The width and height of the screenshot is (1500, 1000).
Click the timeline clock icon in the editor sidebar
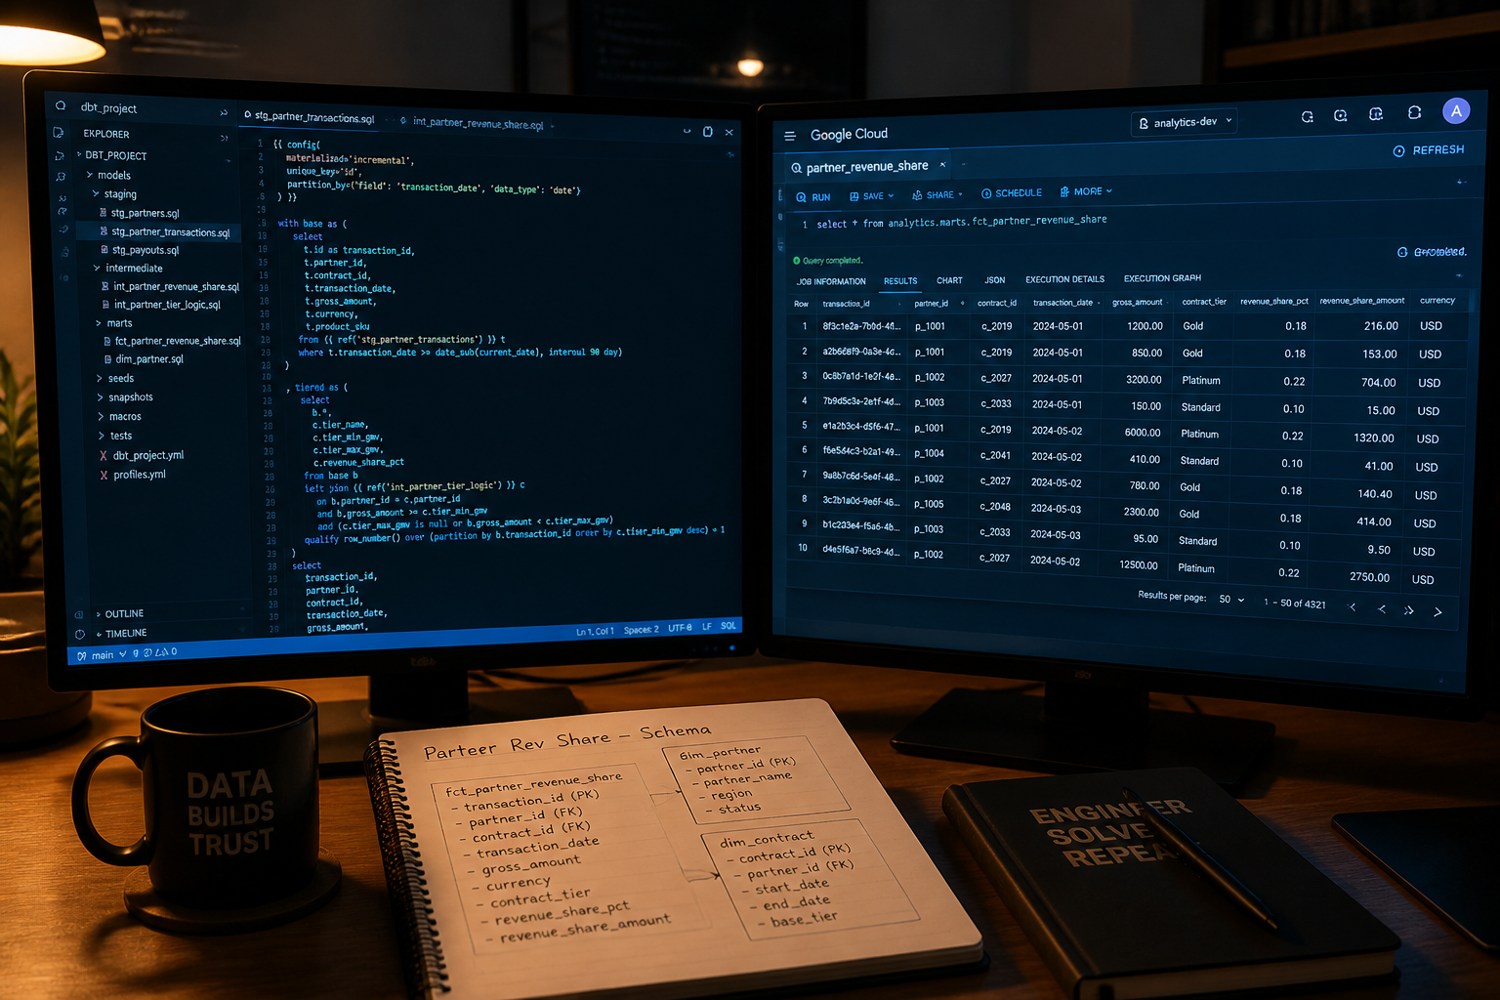tap(79, 634)
